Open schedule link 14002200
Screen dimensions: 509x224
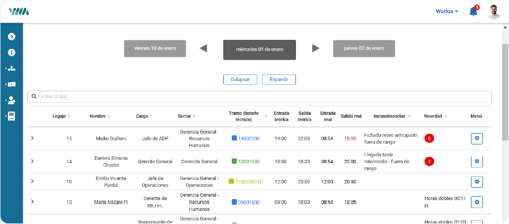pos(249,138)
